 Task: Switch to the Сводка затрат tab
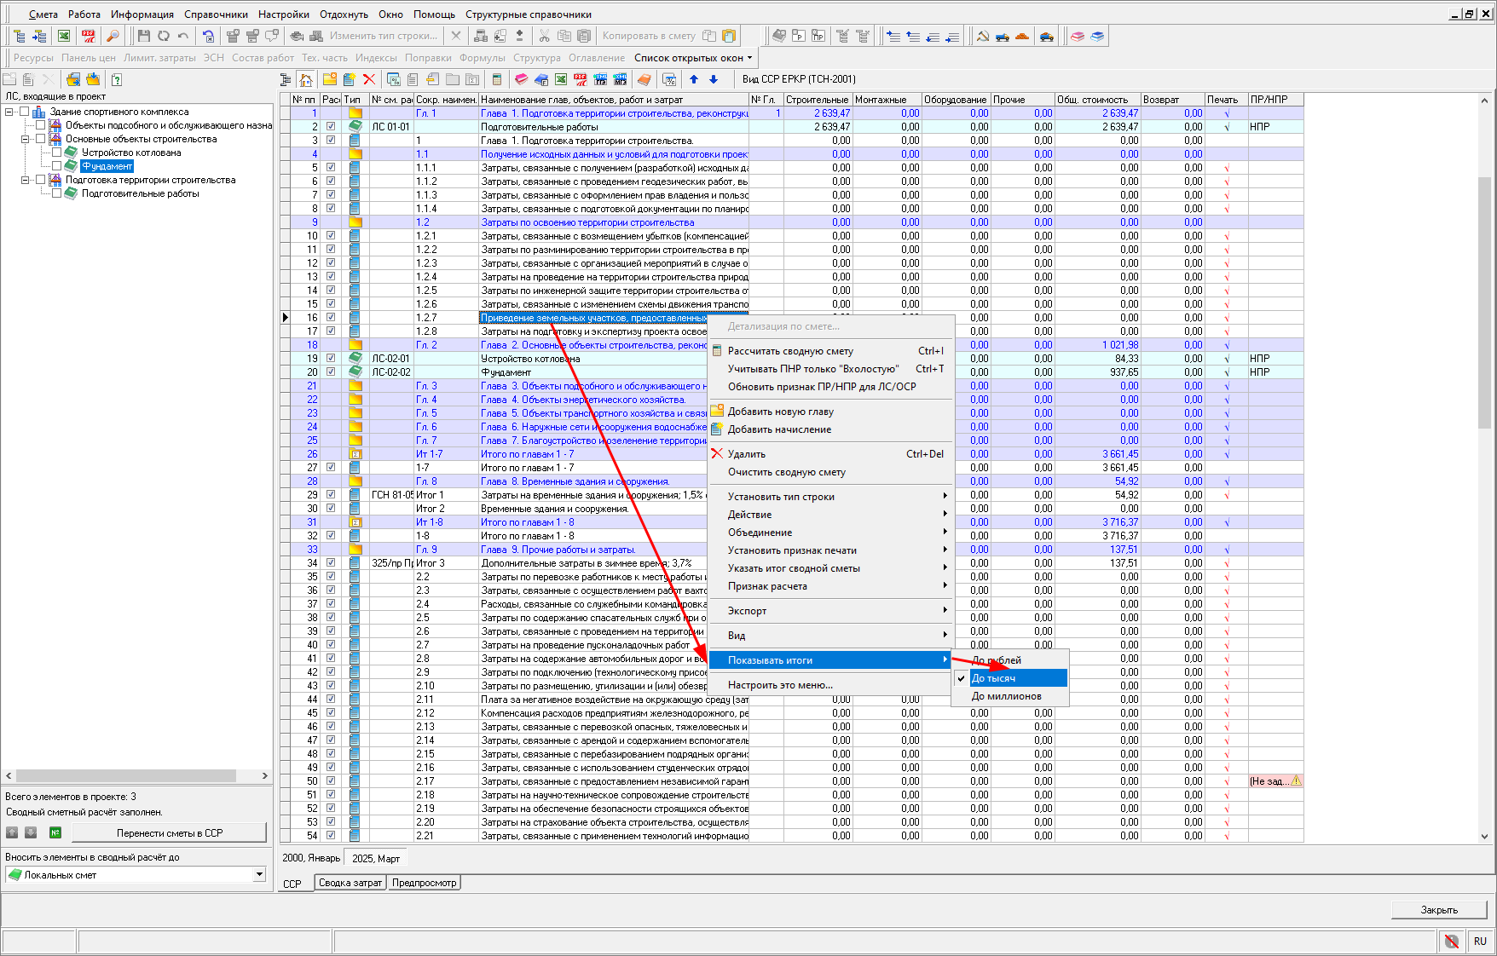[350, 883]
